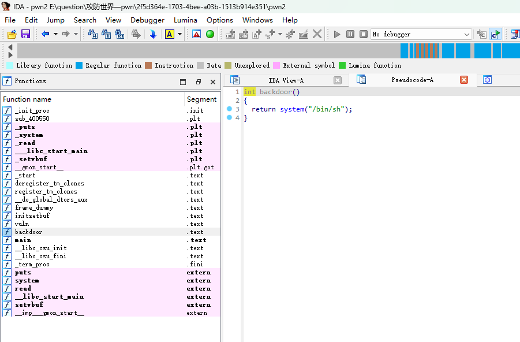This screenshot has width=520, height=342.
Task: Click the blue down arrow jump icon
Action: 153,34
